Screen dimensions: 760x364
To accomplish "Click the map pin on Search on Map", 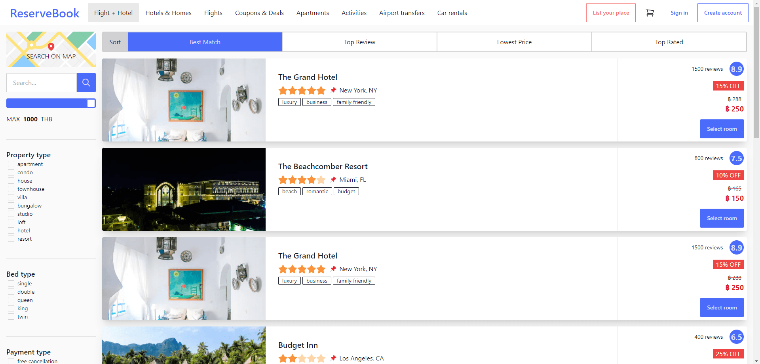I will click(51, 47).
